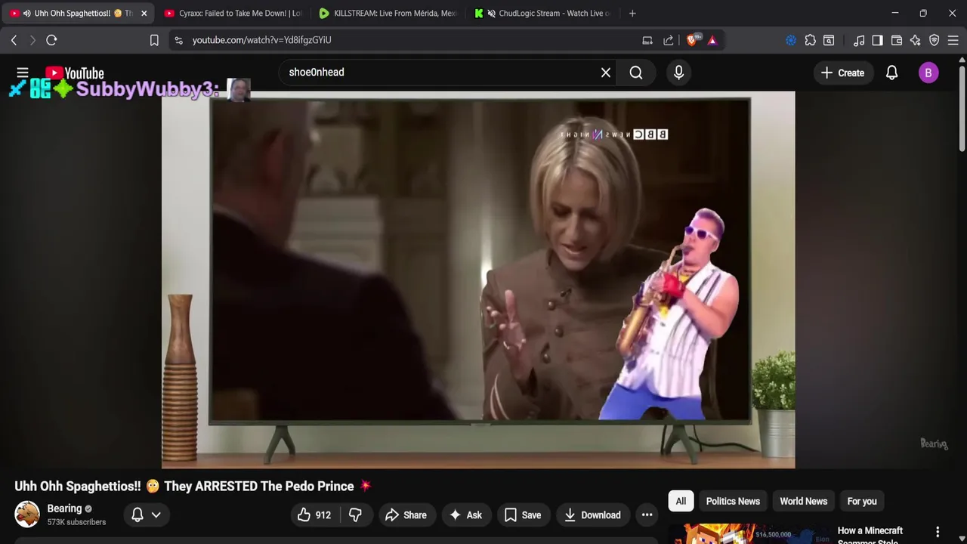
Task: Mute audio icon on Uhh Ohh Spaghettios tab
Action: pos(27,13)
